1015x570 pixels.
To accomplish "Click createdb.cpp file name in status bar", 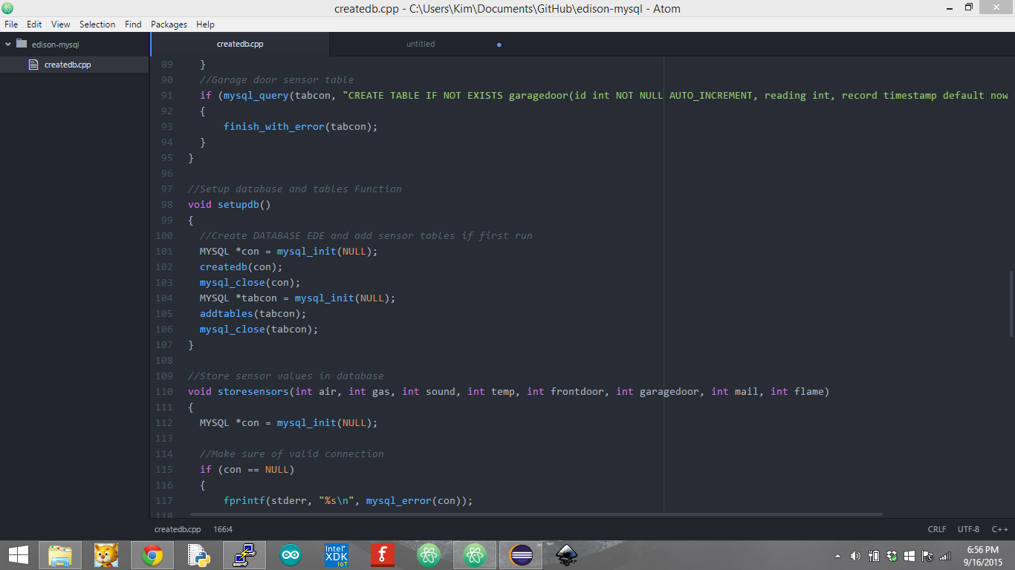I will 178,529.
